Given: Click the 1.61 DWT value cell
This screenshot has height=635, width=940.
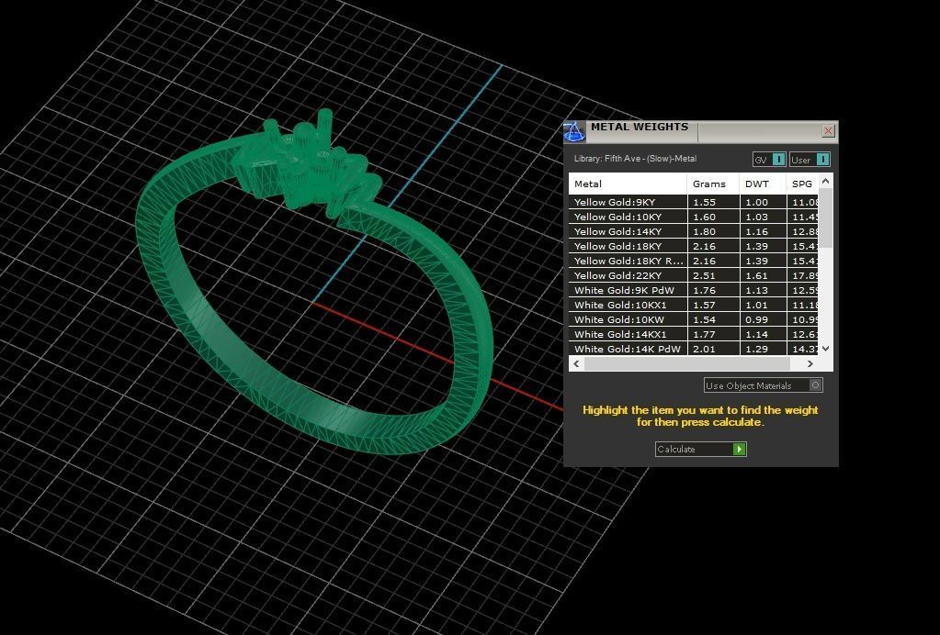Looking at the screenshot, I should [x=763, y=275].
